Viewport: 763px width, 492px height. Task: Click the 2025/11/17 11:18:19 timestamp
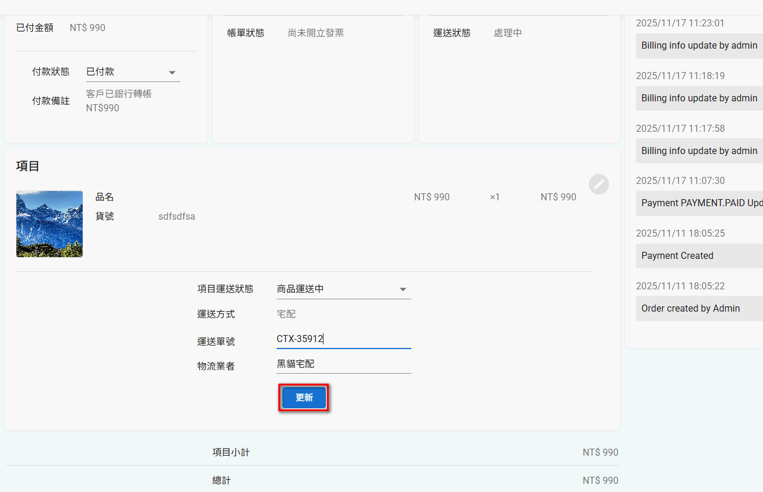(x=680, y=76)
